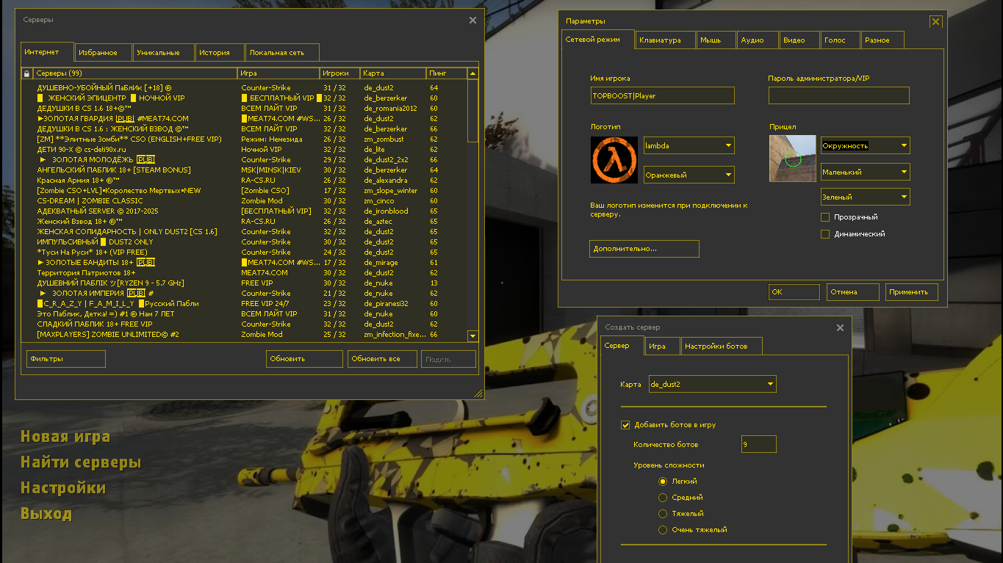This screenshot has height=563, width=1003.
Task: Sort by Игроки column header
Action: (339, 73)
